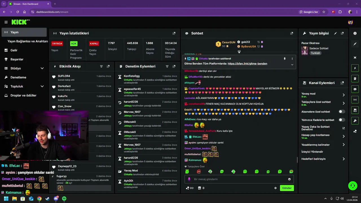
Task: Open the hamburger menu next to Kick logo
Action: pos(6,22)
